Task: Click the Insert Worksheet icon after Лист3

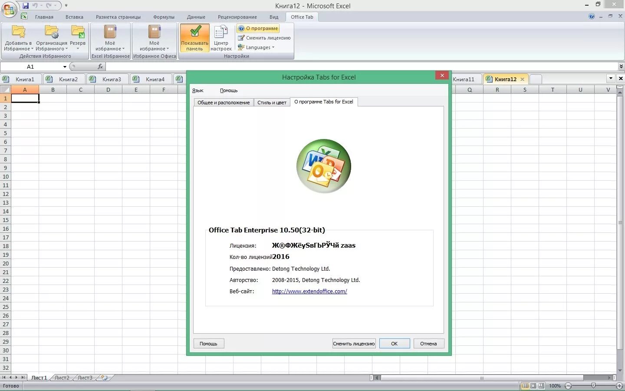Action: [x=104, y=378]
